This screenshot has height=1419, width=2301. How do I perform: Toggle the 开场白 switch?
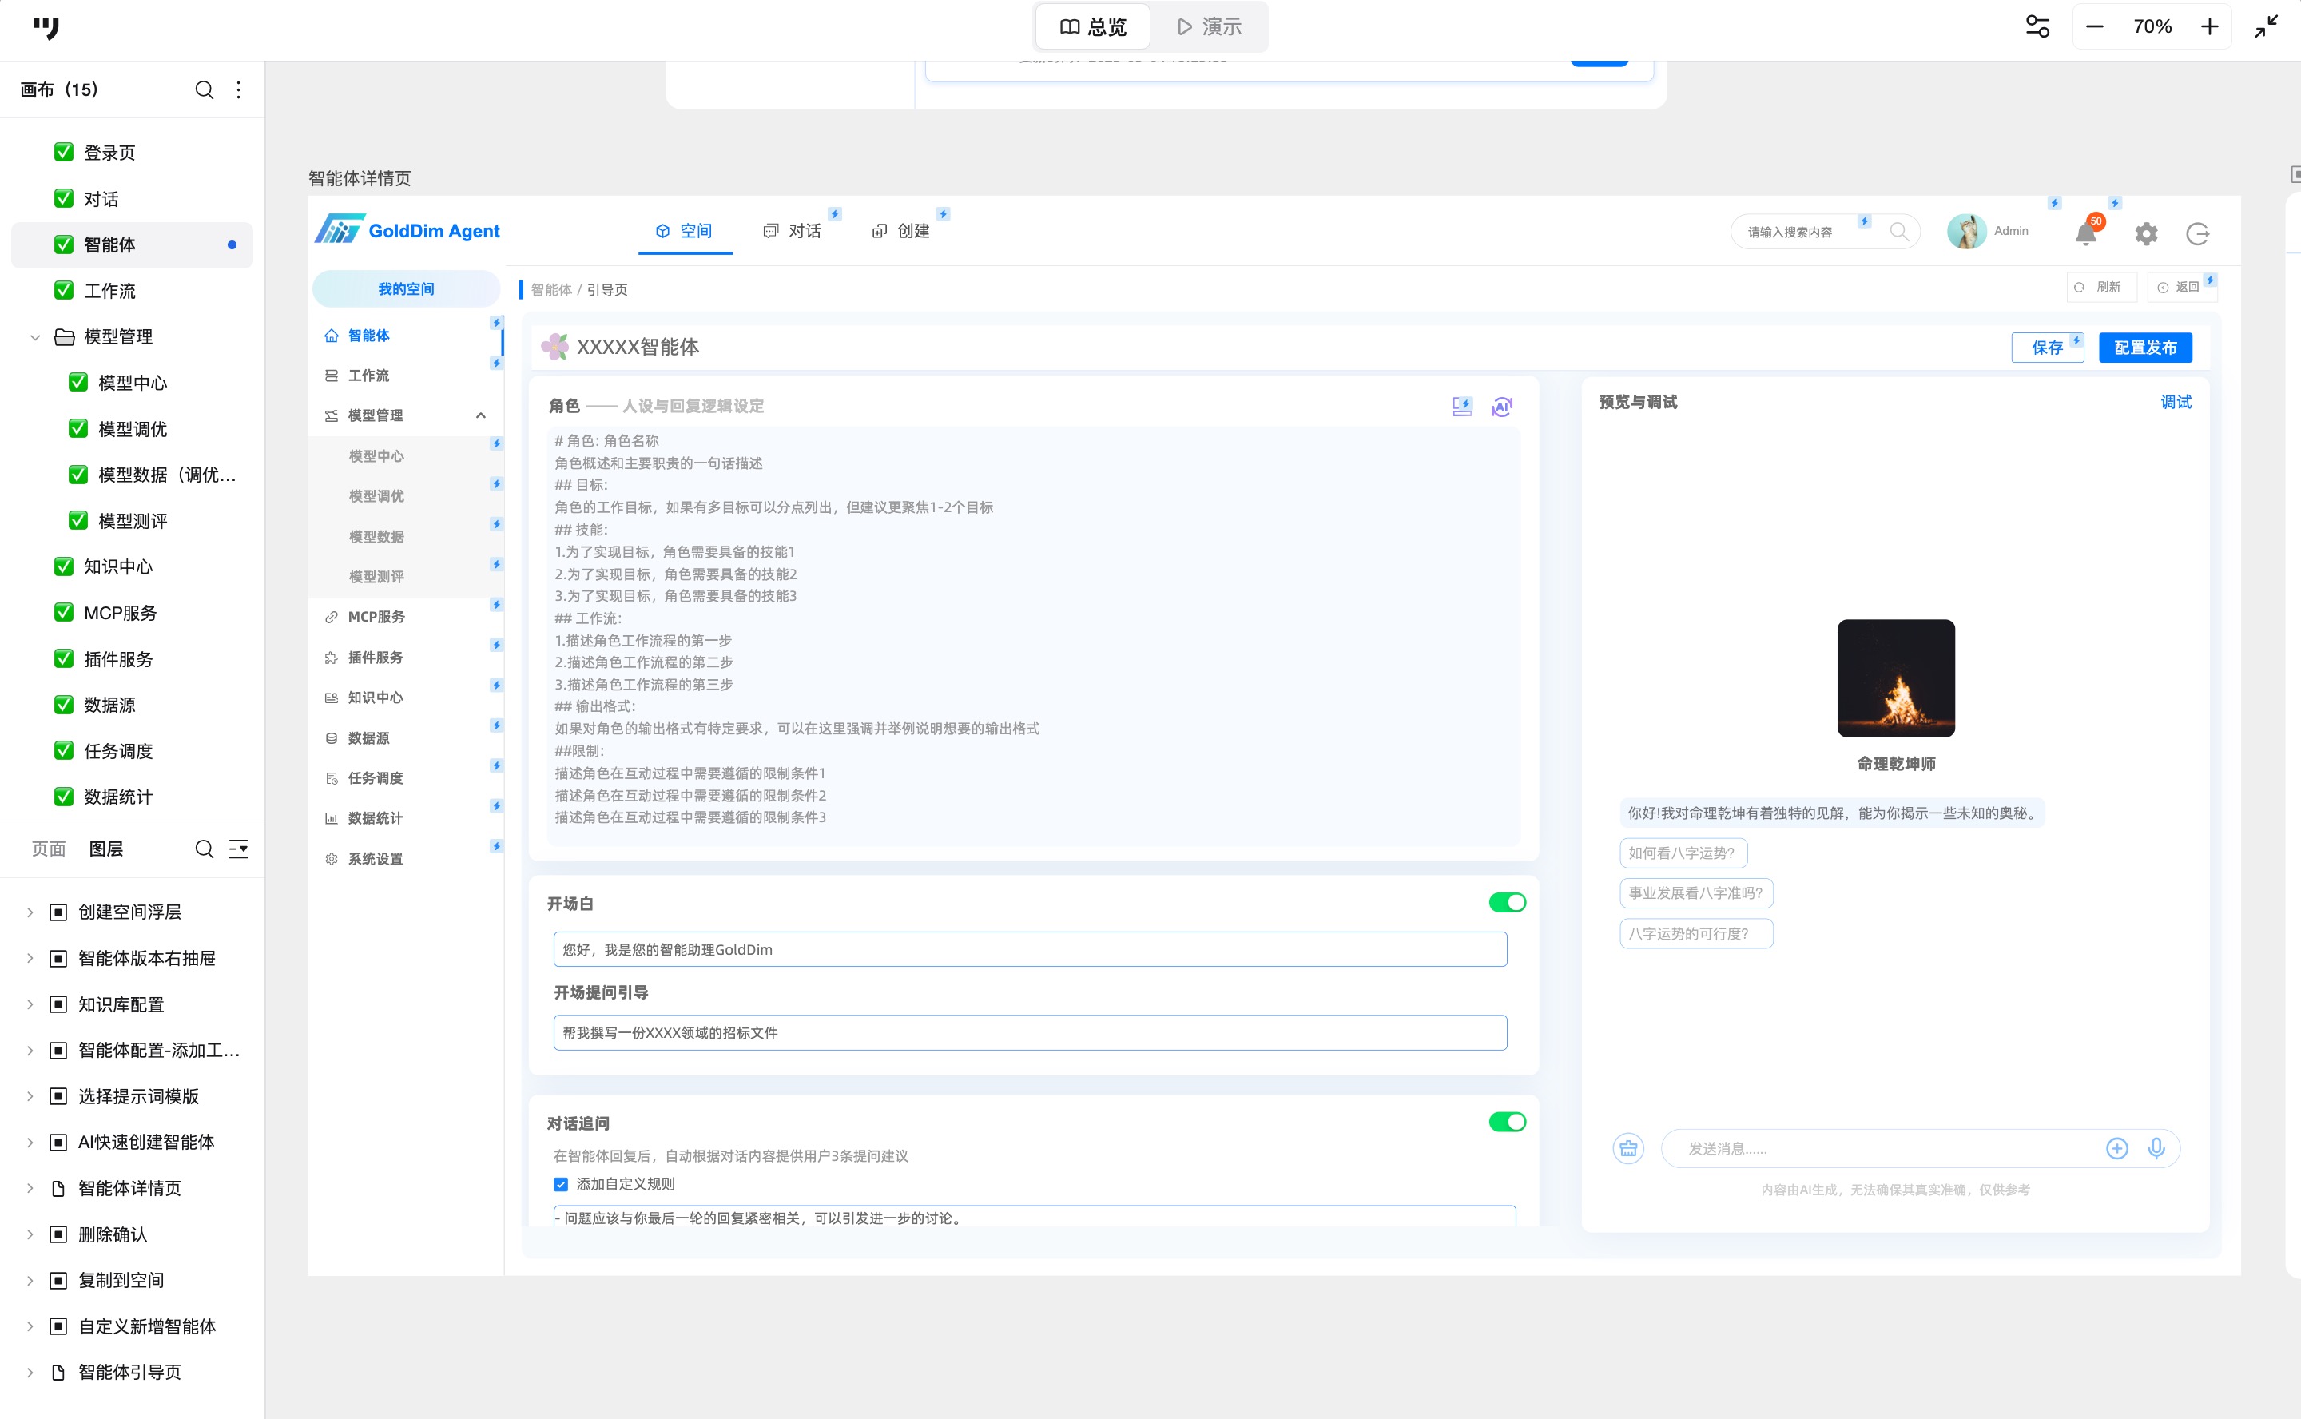pyautogui.click(x=1507, y=902)
